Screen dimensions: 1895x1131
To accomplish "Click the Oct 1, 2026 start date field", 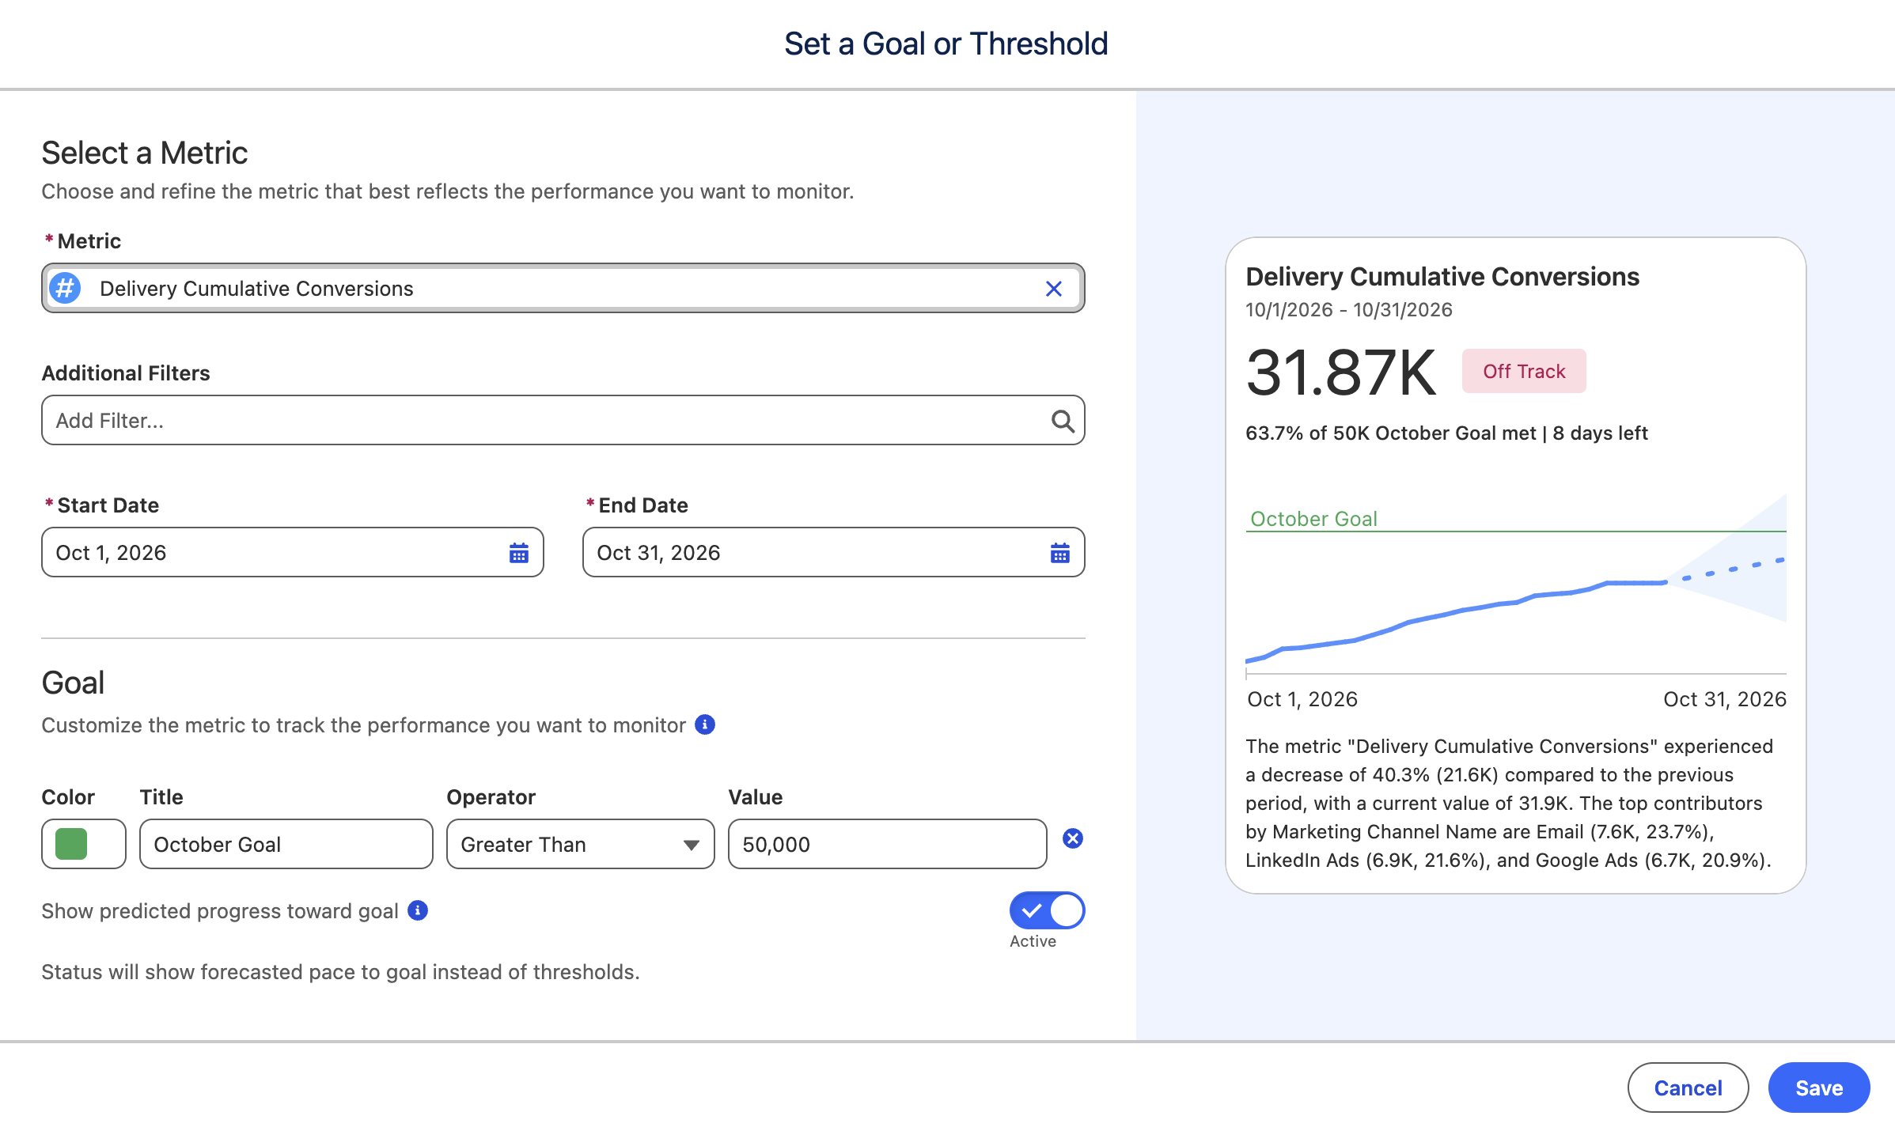I will pyautogui.click(x=292, y=552).
